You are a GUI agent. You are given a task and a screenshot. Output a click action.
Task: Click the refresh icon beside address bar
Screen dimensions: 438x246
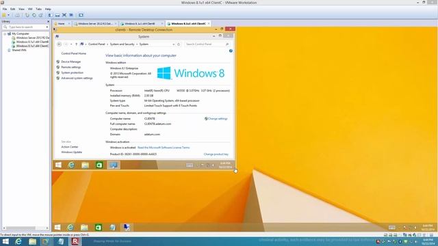pos(179,44)
